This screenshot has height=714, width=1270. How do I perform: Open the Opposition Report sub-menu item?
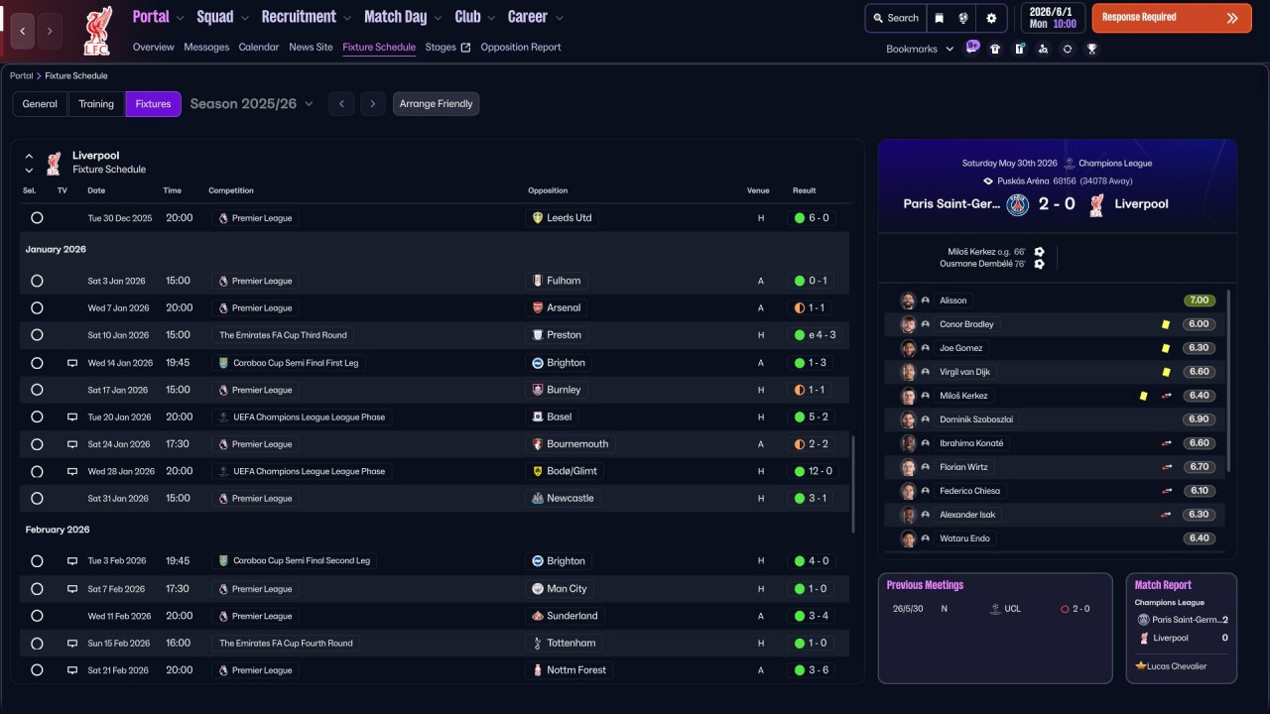pyautogui.click(x=521, y=48)
